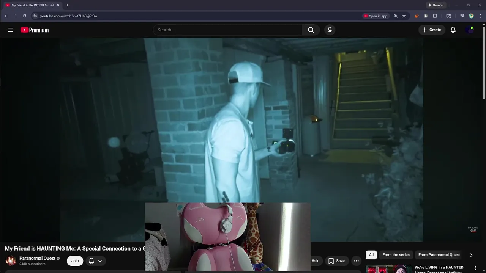Go to YouTube Premium home logo
Image resolution: width=486 pixels, height=273 pixels.
pyautogui.click(x=35, y=30)
